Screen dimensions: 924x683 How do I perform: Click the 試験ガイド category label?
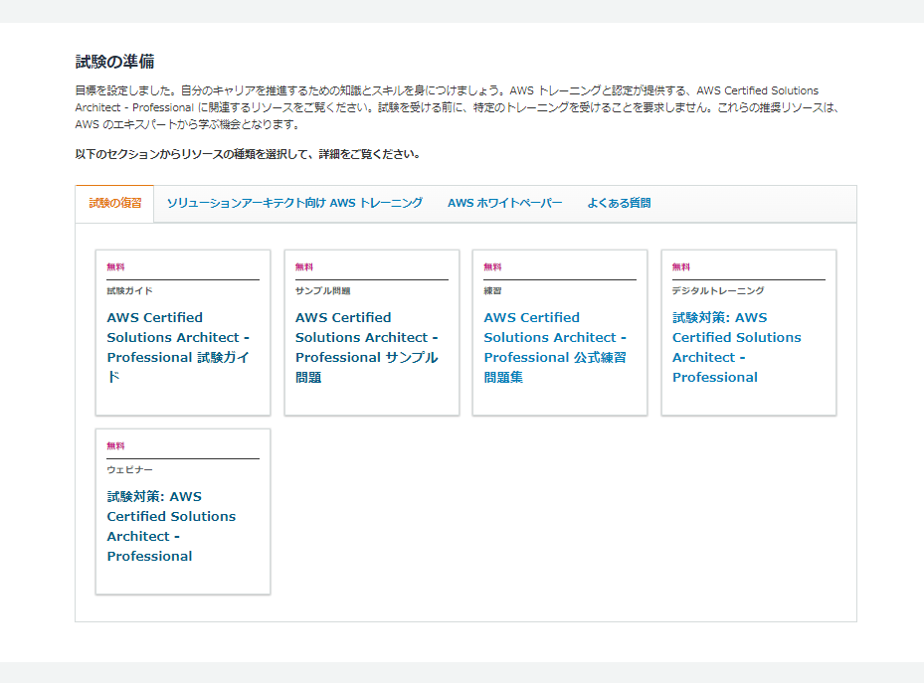[x=129, y=291]
